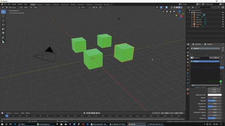Viewport: 225px width, 126px height.
Task: Open the viewport Add menu
Action: pos(31,7)
